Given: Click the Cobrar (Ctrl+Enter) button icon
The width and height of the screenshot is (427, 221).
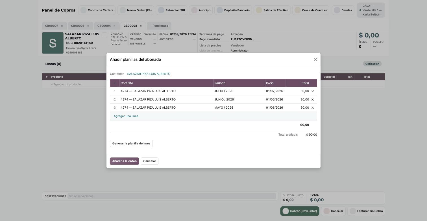Looking at the screenshot, I should click(286, 211).
